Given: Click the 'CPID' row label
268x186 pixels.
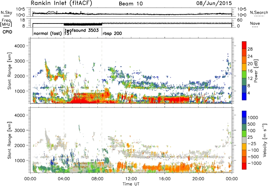Looking at the screenshot, I should tap(7, 32).
